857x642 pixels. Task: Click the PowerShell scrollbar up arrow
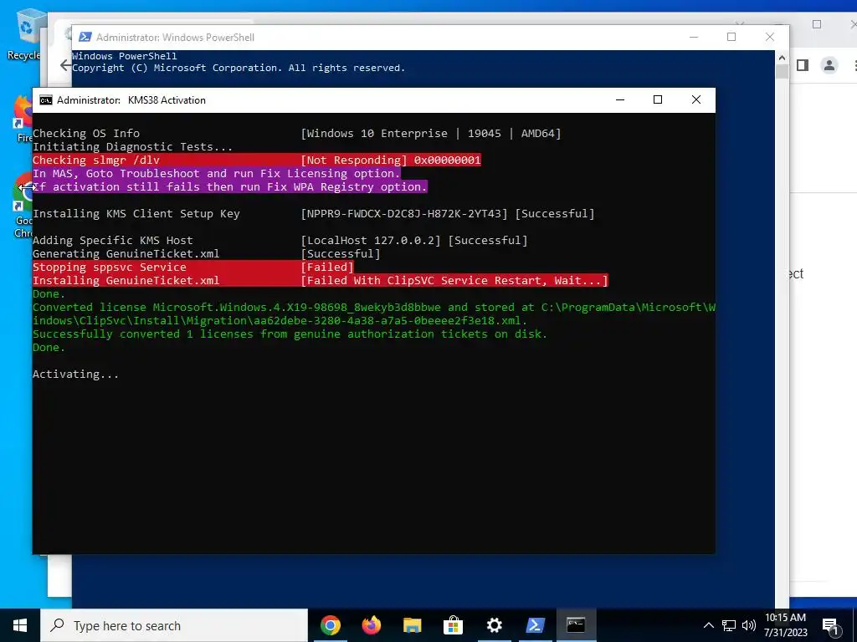[782, 58]
